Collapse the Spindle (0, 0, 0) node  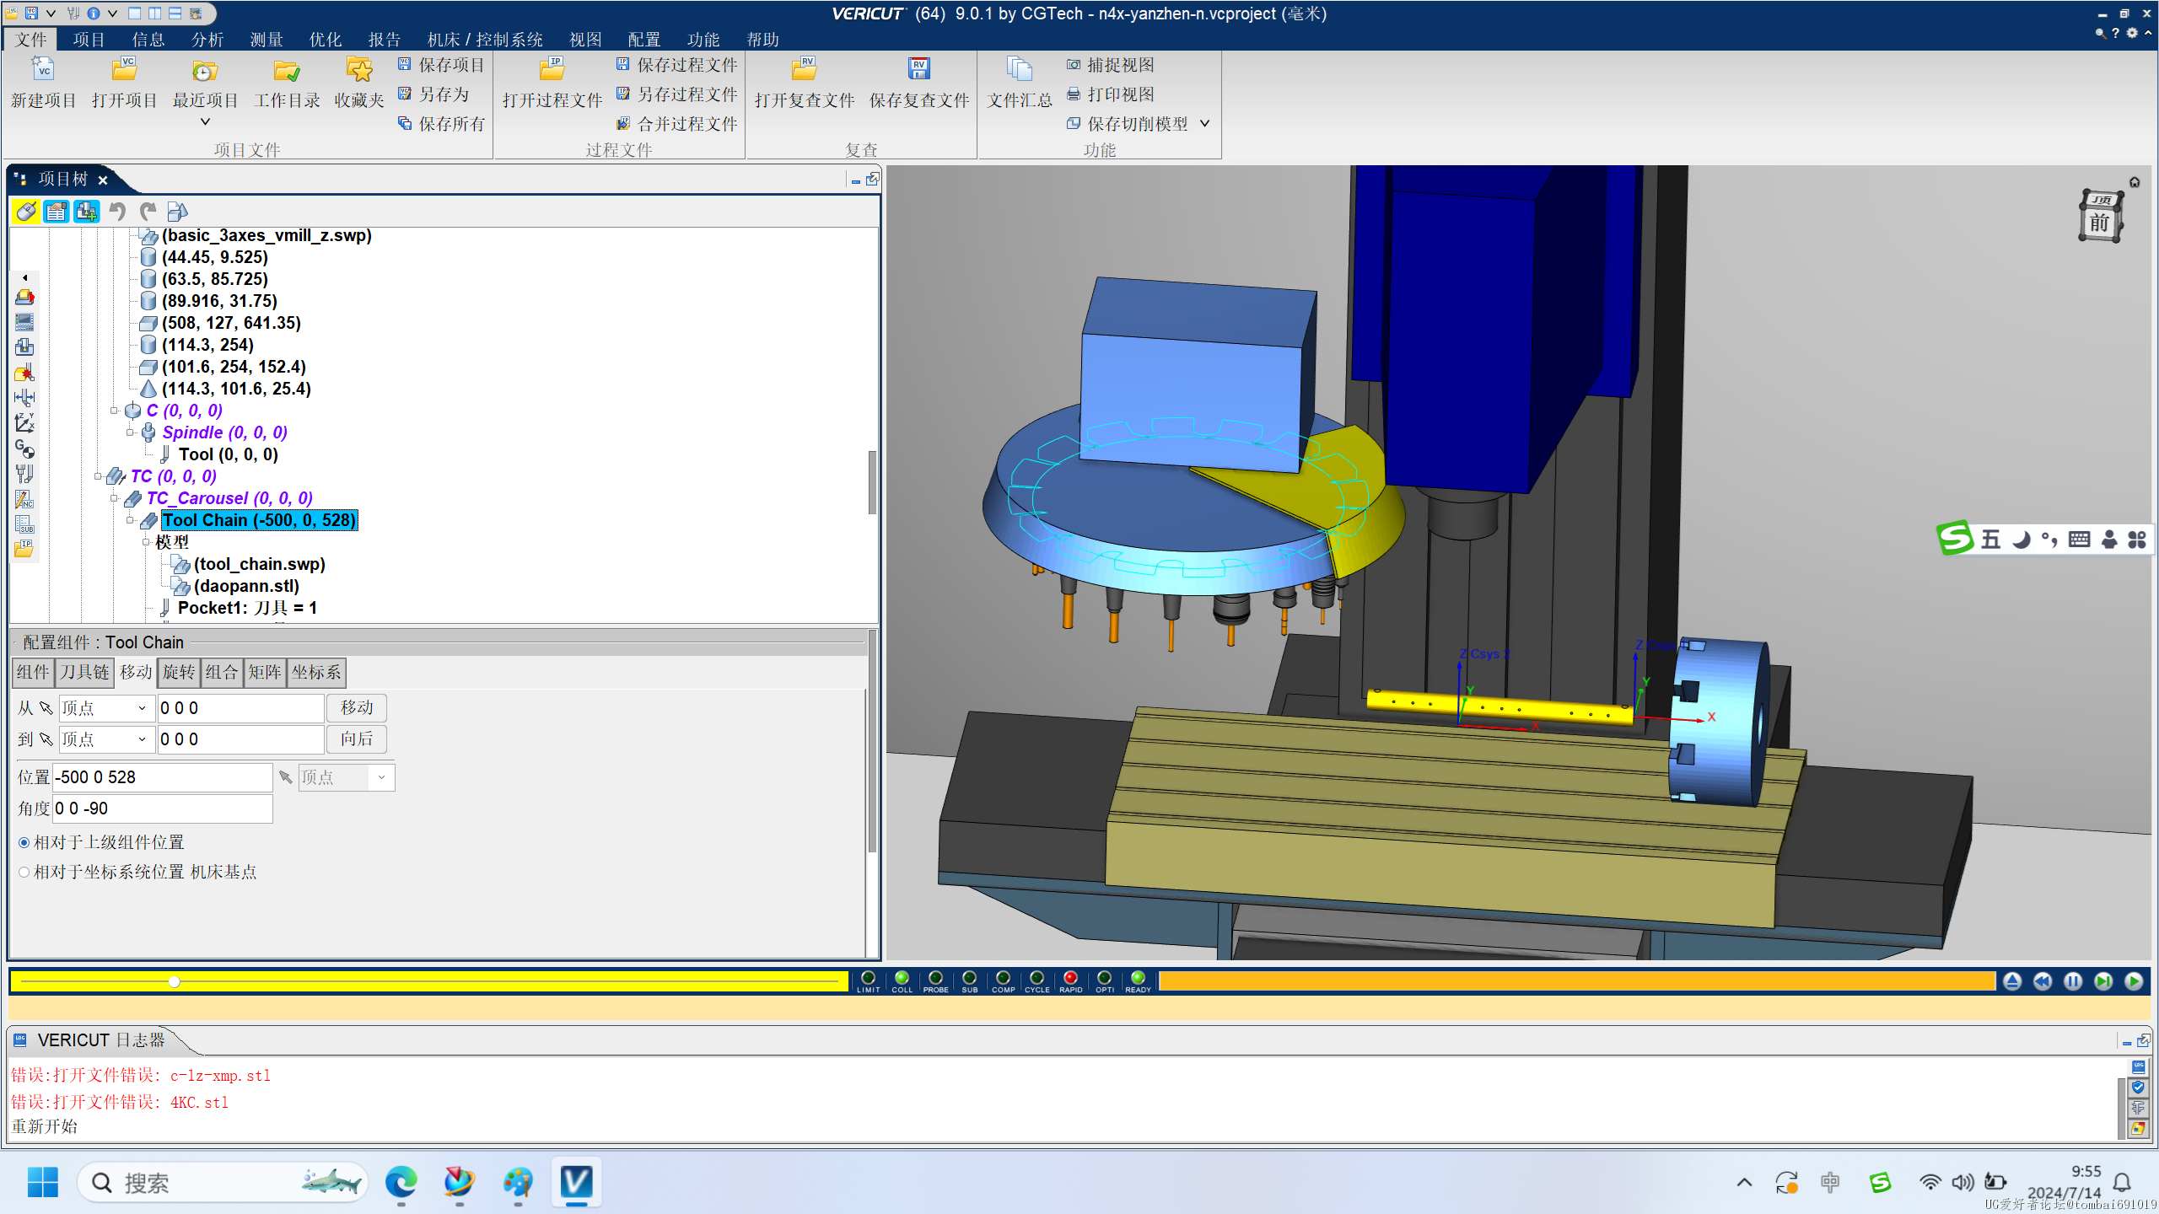tap(130, 432)
